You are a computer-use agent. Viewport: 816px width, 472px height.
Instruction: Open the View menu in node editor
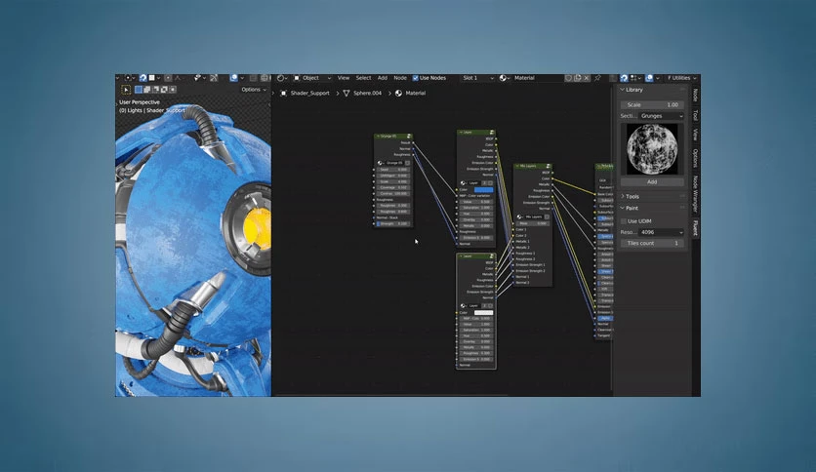(x=344, y=78)
